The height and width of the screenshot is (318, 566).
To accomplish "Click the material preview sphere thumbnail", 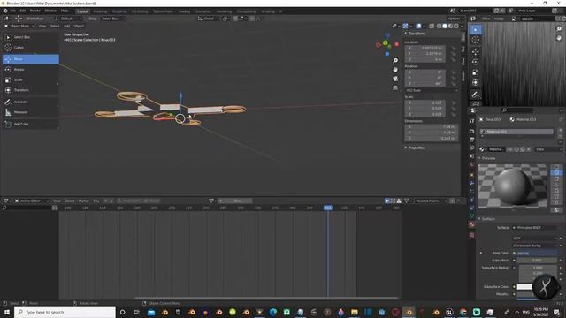I will pos(513,186).
